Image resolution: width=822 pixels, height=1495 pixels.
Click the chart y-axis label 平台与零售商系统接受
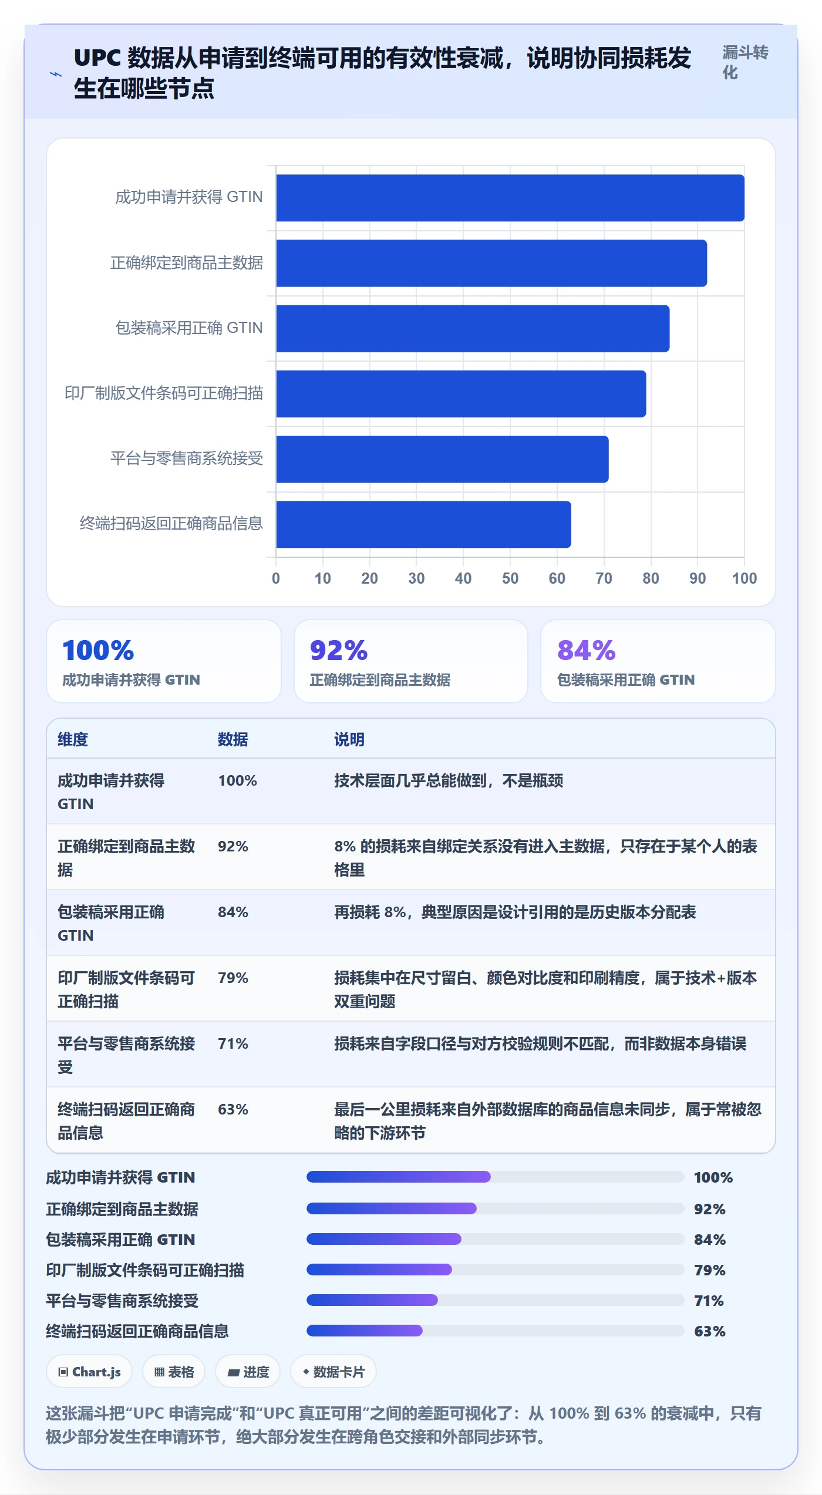pyautogui.click(x=187, y=459)
